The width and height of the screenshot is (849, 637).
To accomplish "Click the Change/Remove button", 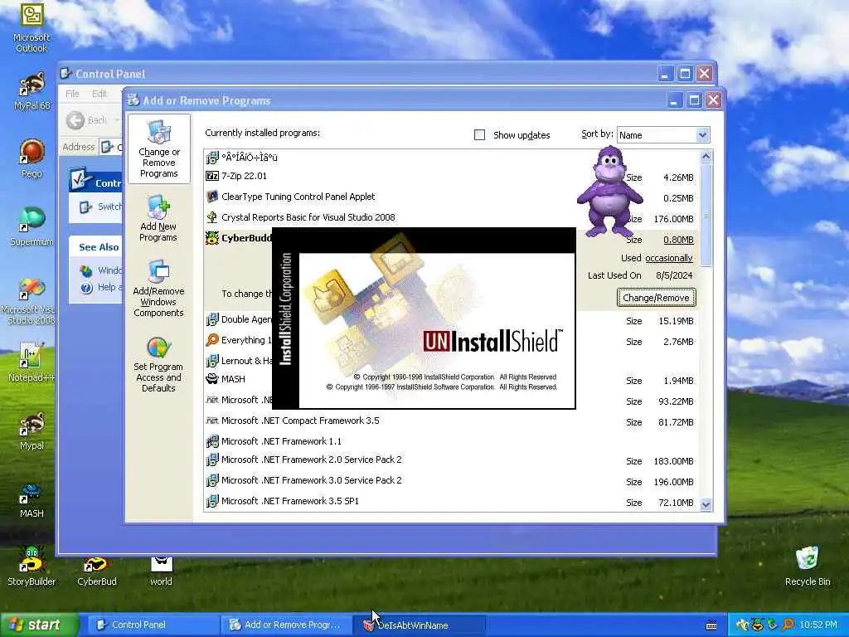I will (x=656, y=298).
